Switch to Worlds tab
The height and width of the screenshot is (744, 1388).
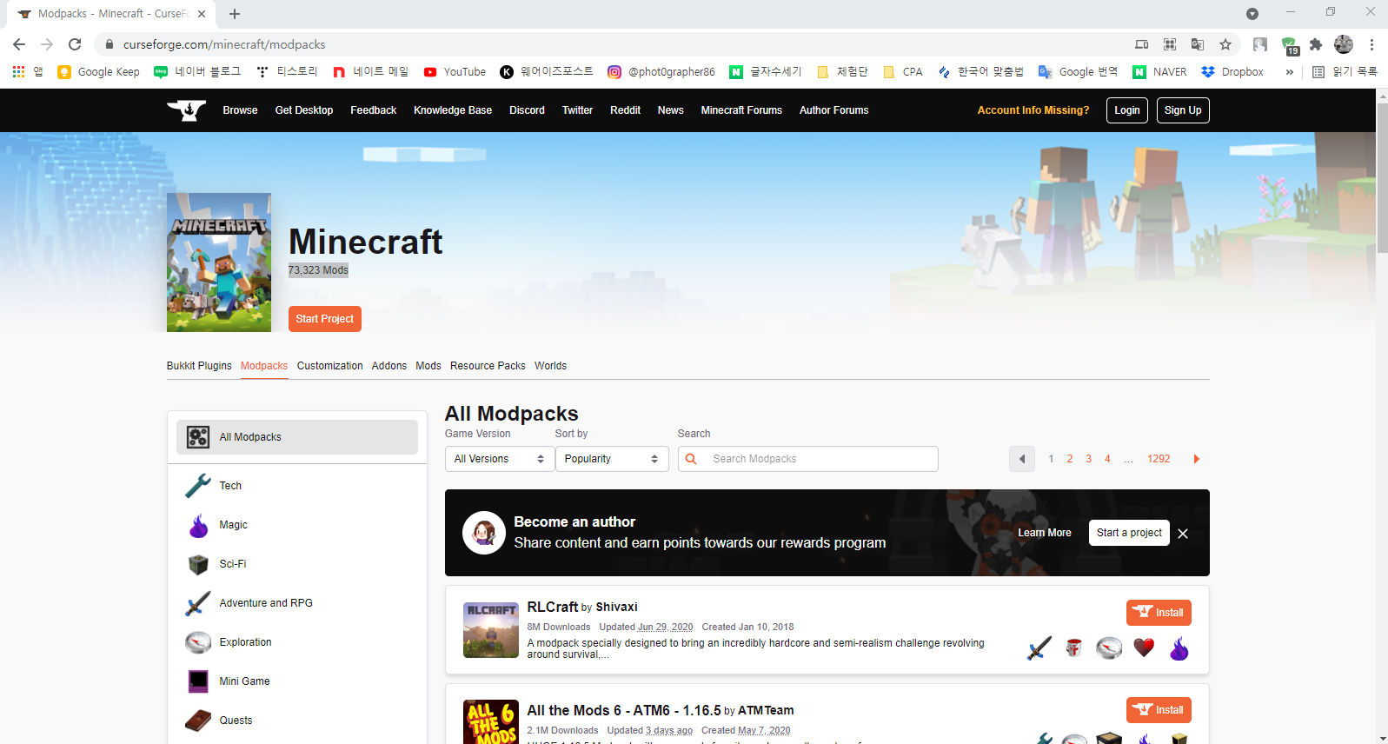click(x=550, y=366)
